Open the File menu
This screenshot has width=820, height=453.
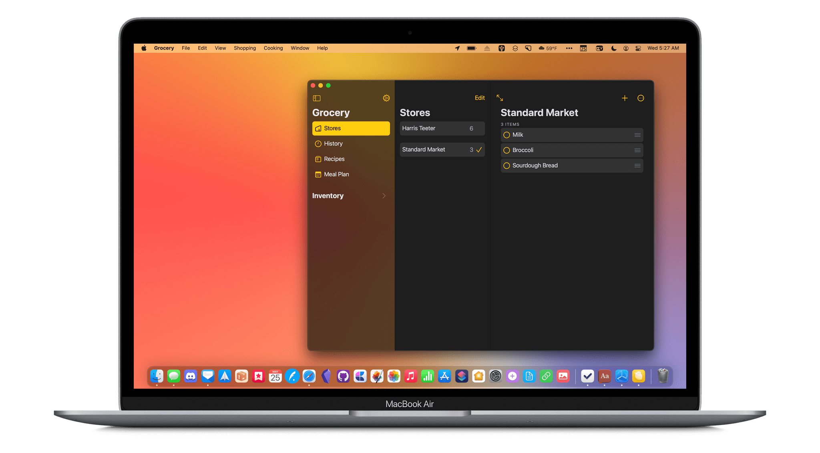click(x=186, y=48)
